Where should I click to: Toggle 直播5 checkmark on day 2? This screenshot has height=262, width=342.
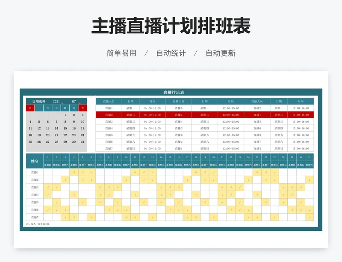tap(56, 203)
